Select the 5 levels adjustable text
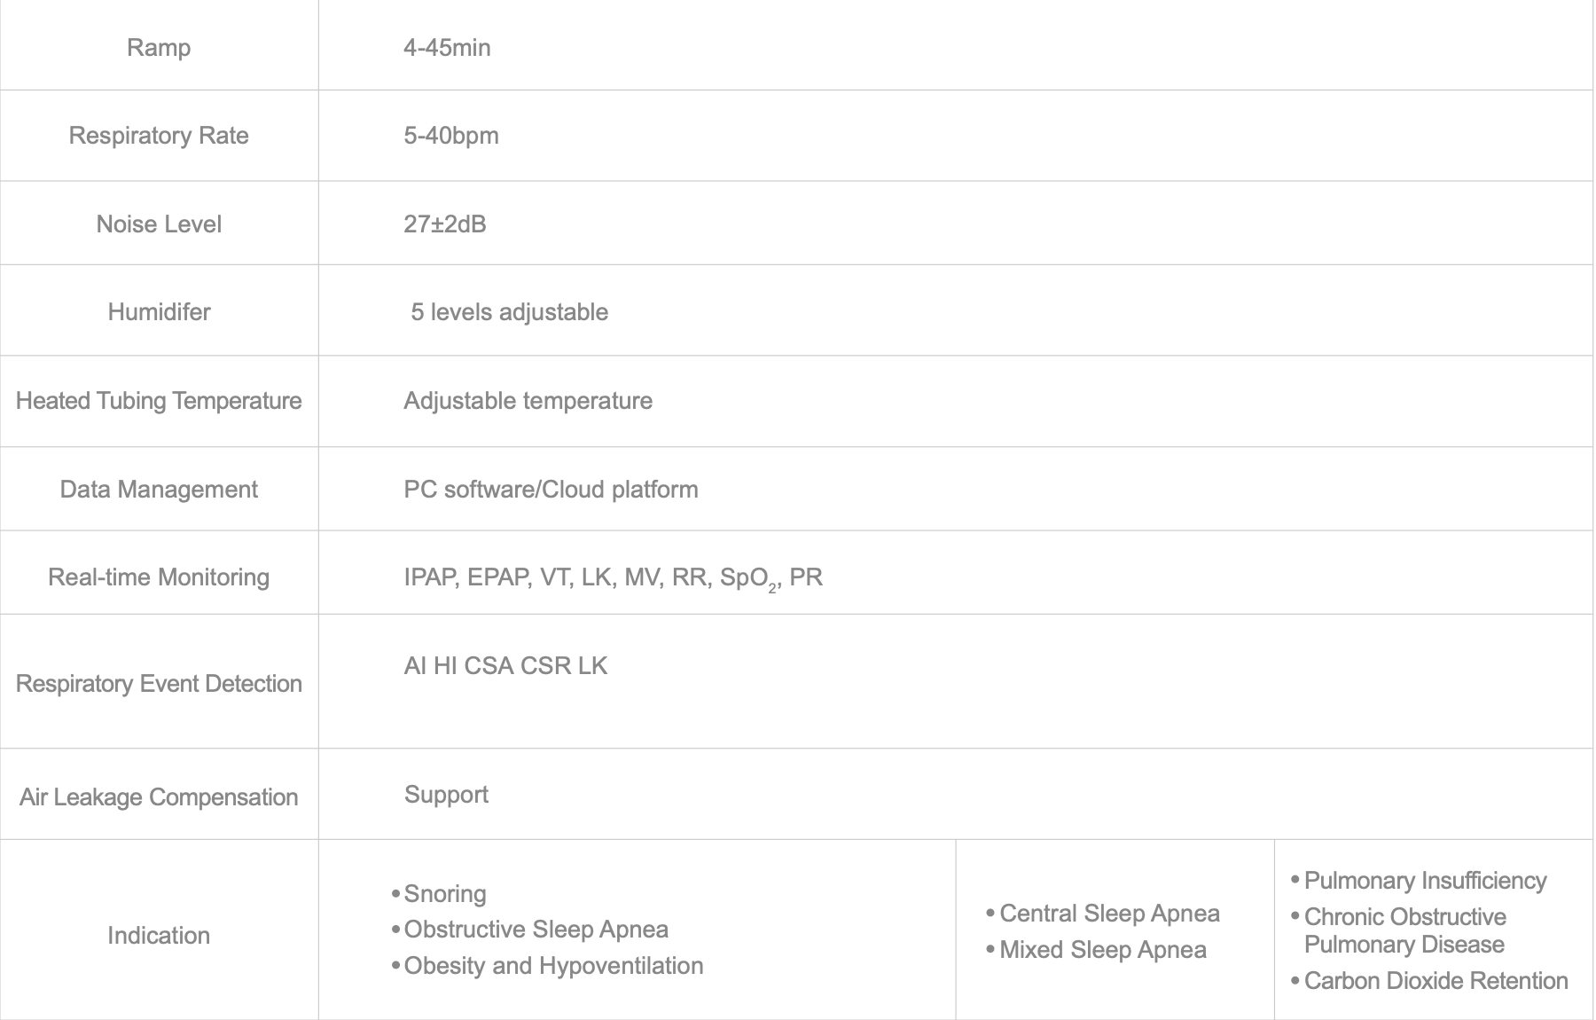This screenshot has height=1020, width=1596. [x=510, y=312]
